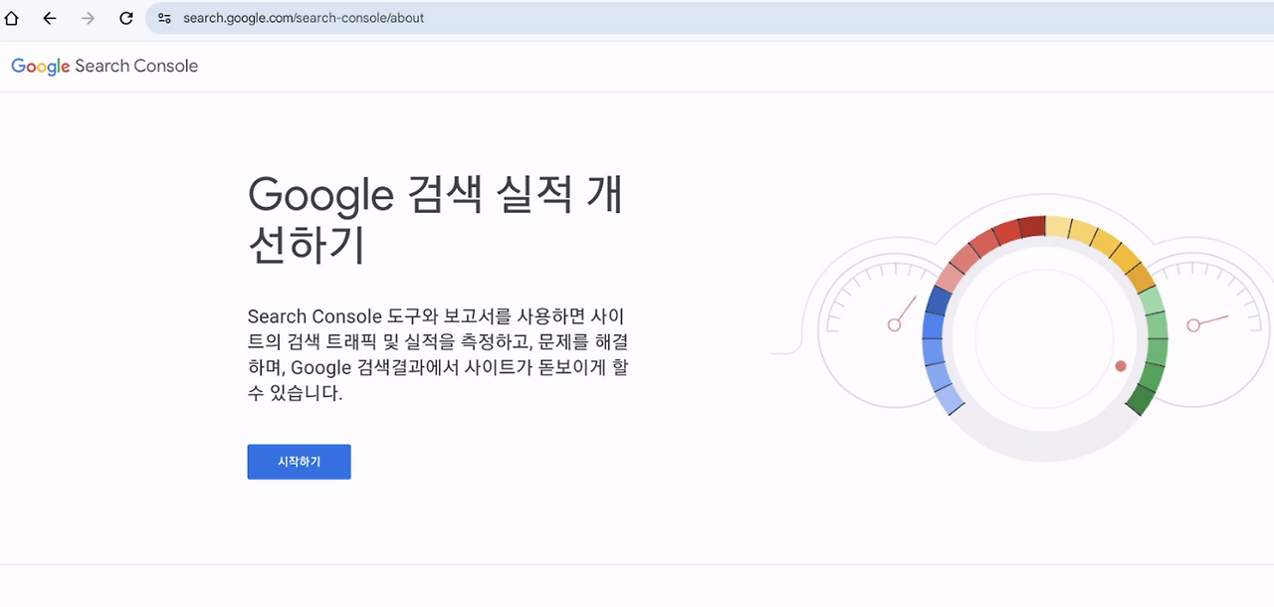Click the red dot inside the gauge ring
Viewport: 1274px width, 607px height.
point(1120,365)
